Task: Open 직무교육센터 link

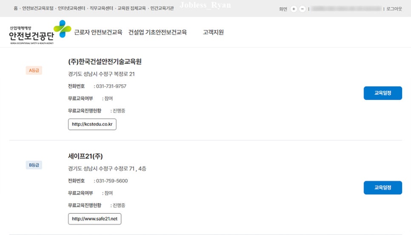Action: 101,9
